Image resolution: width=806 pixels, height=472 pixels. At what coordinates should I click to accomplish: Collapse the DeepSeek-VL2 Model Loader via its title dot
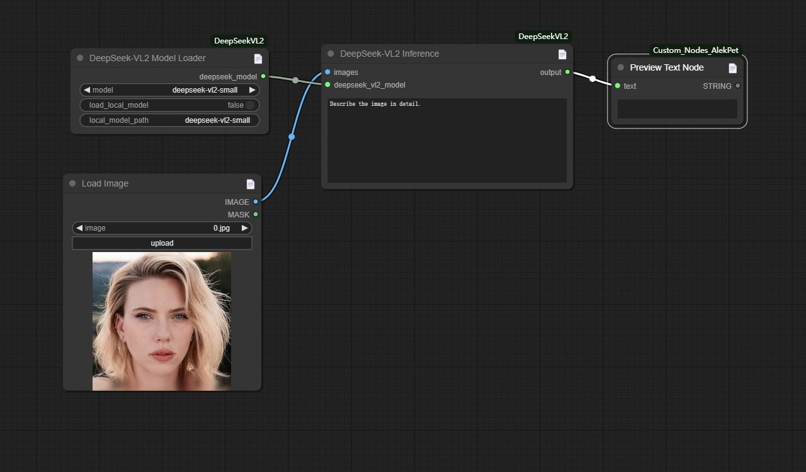point(80,58)
